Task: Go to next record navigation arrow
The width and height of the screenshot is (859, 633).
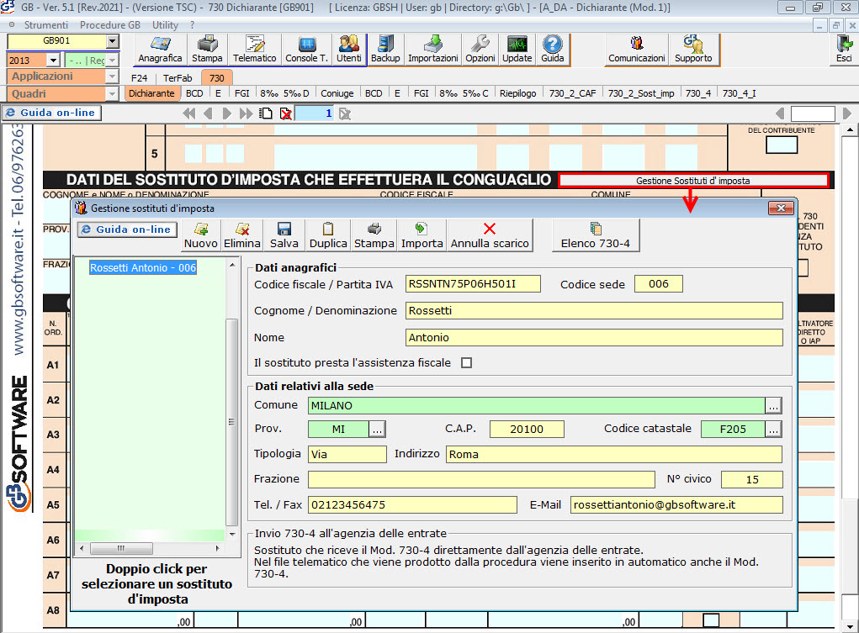Action: (227, 113)
